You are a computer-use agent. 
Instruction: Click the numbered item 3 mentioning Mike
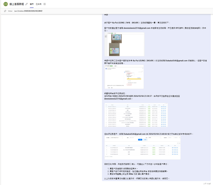click(x=129, y=174)
